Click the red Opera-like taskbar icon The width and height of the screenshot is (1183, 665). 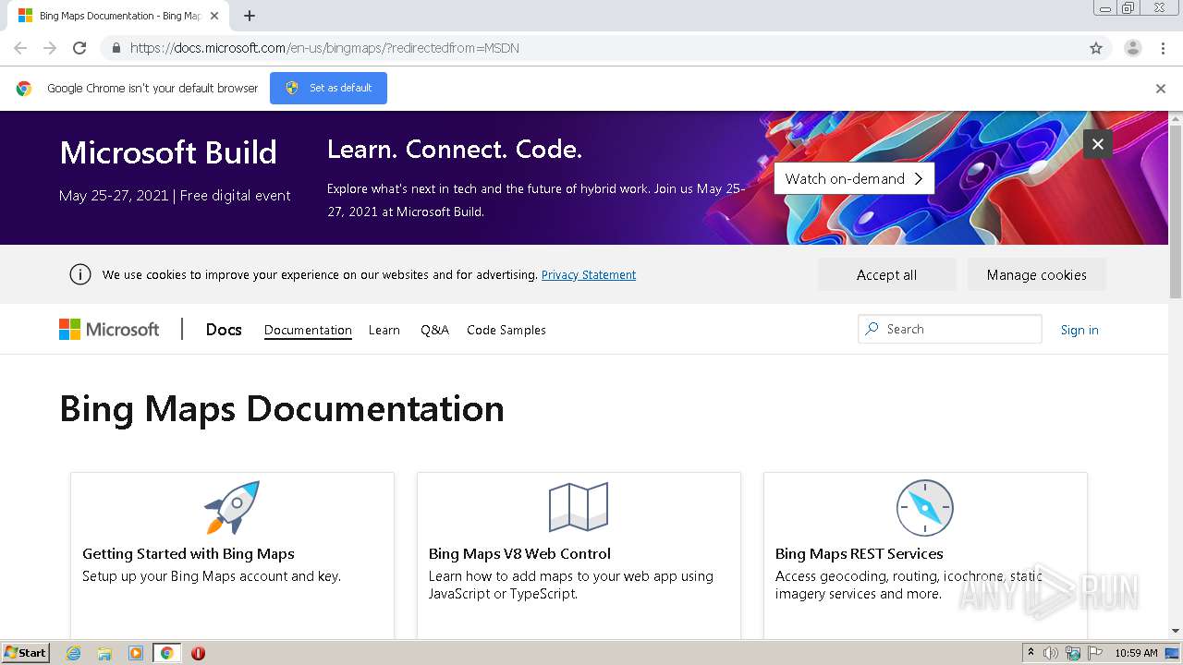click(198, 653)
